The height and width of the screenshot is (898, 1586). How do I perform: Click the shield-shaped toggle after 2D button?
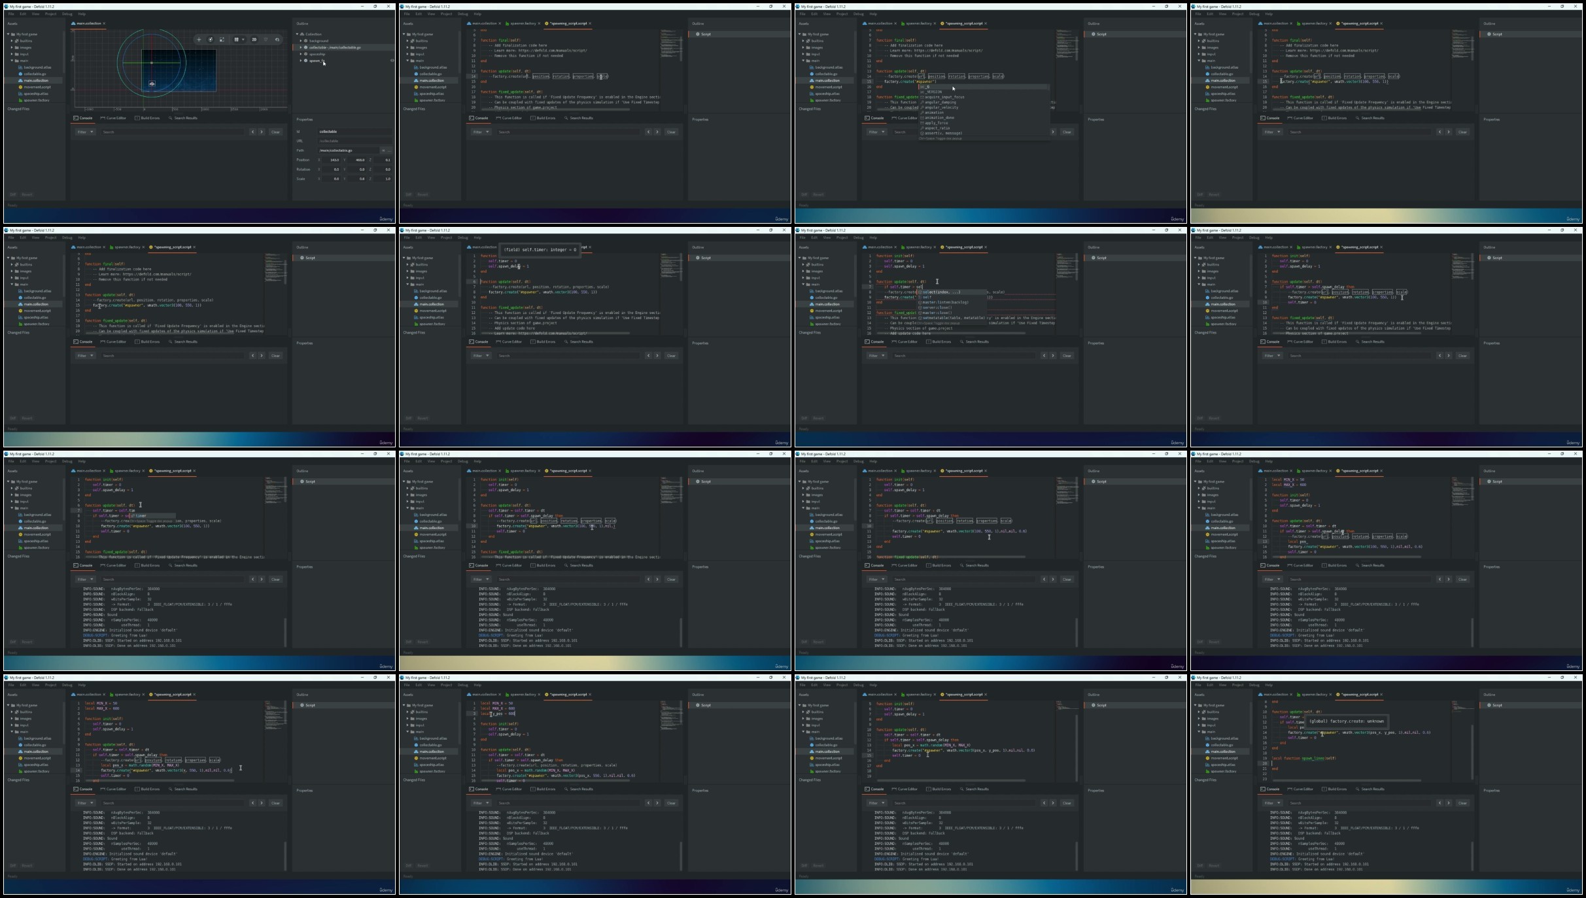click(266, 39)
